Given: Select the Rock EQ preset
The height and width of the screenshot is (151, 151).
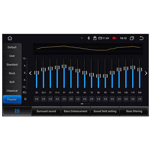Looking at the screenshot, I should tap(12, 73).
